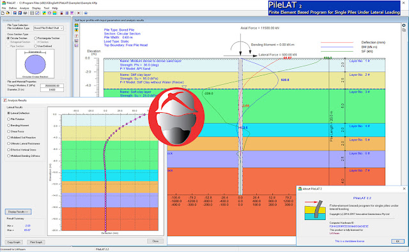Click the red curve results icon on the side toolbar
The height and width of the screenshot is (252, 409).
[x=77, y=36]
